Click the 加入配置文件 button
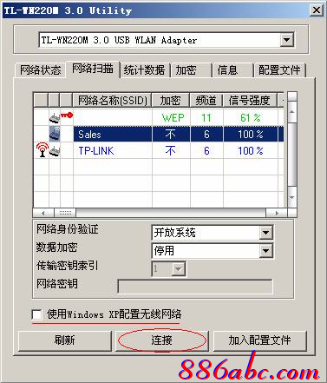Screen dimensions: 327x383 (259, 340)
